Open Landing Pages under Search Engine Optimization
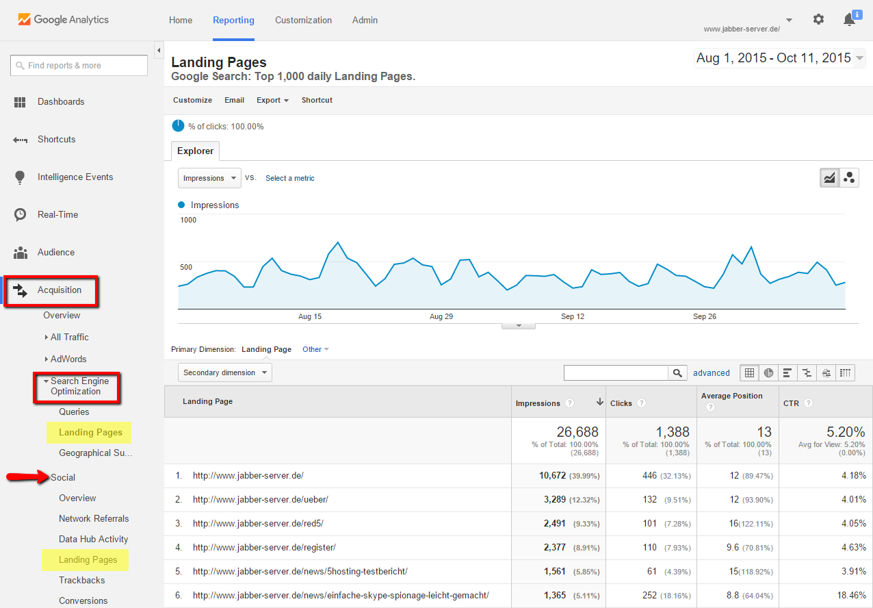Image resolution: width=873 pixels, height=608 pixels. [90, 432]
